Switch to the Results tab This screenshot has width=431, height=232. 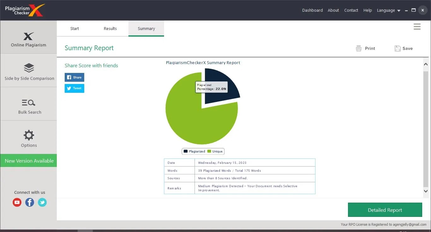[x=110, y=28]
